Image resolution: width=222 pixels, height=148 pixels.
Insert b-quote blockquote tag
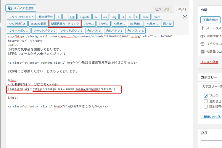84,17
